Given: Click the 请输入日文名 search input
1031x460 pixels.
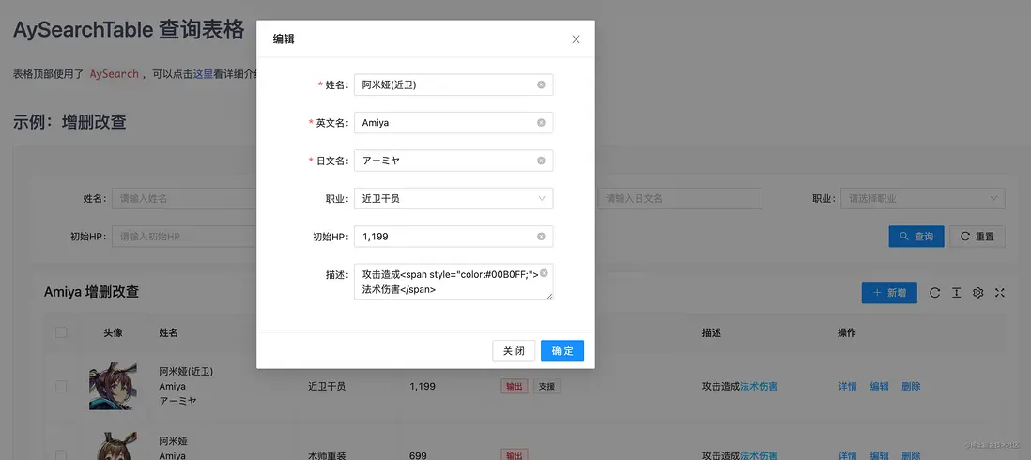Looking at the screenshot, I should point(680,198).
